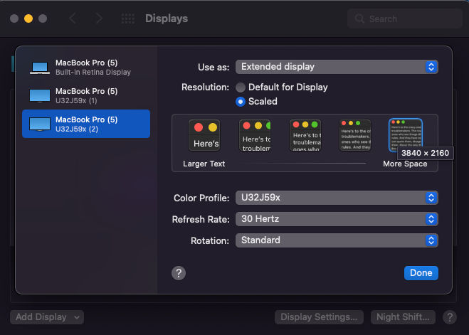Click the forward navigation arrow in the toolbar
469x335 pixels.
point(99,18)
